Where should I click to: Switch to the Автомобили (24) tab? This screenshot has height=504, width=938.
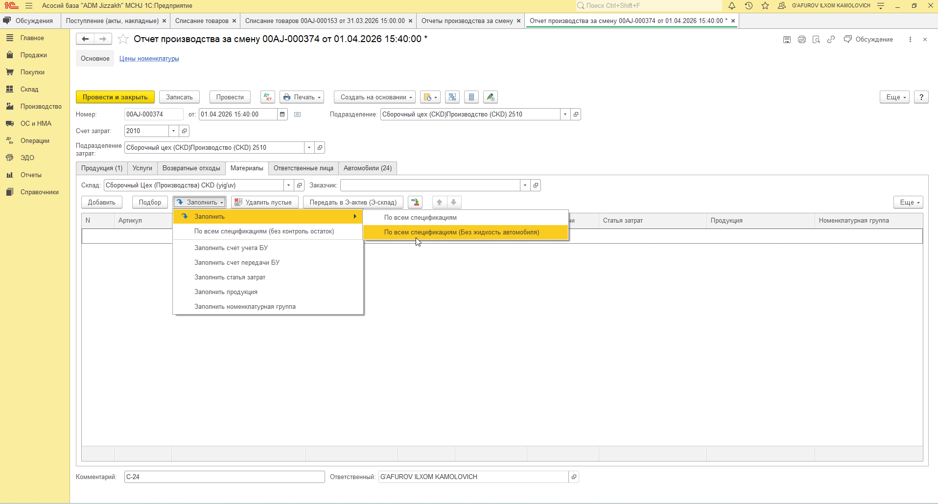tap(368, 168)
